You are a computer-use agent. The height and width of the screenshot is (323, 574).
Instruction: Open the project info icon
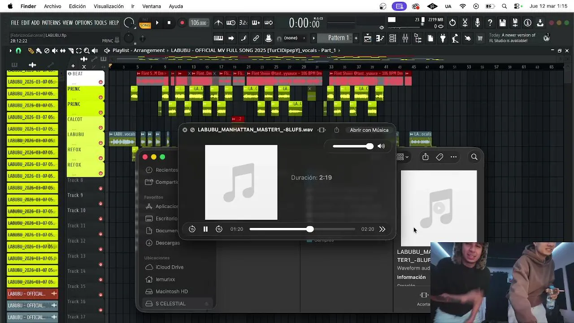pyautogui.click(x=528, y=23)
